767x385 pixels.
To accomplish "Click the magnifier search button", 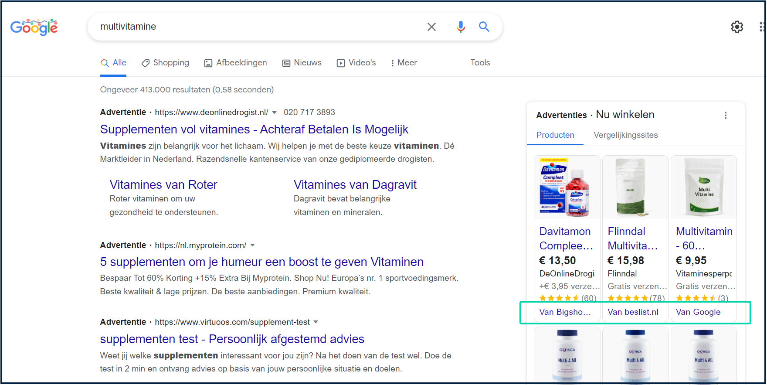I will 484,27.
